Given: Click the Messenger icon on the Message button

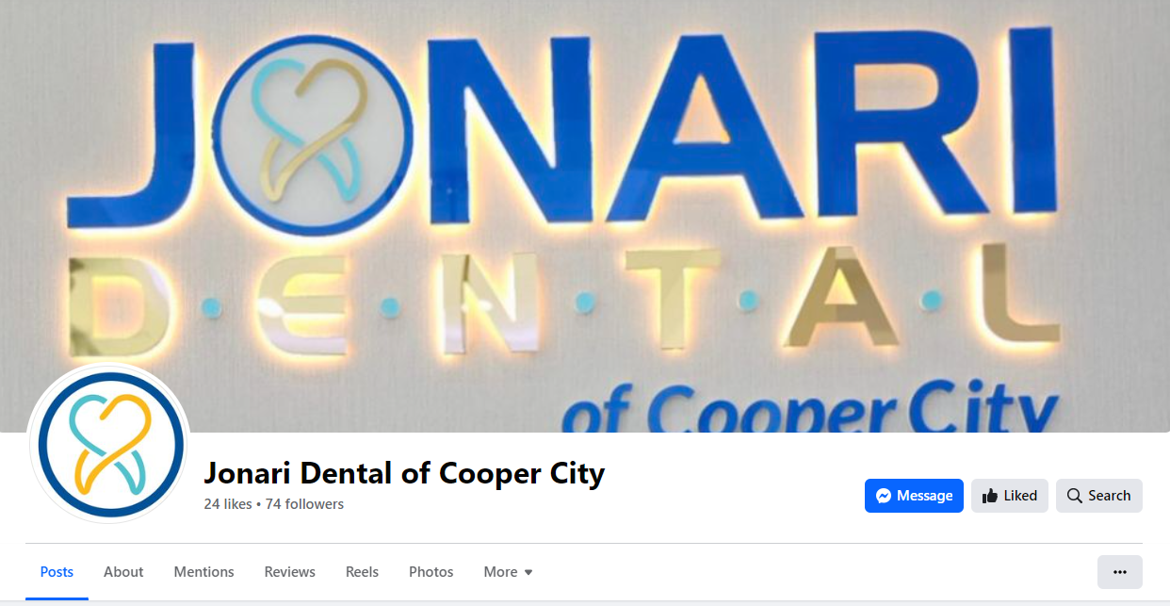Looking at the screenshot, I should 884,496.
